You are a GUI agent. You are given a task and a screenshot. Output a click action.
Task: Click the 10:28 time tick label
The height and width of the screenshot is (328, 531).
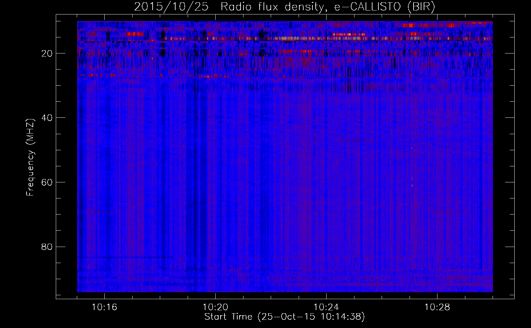coord(437,307)
